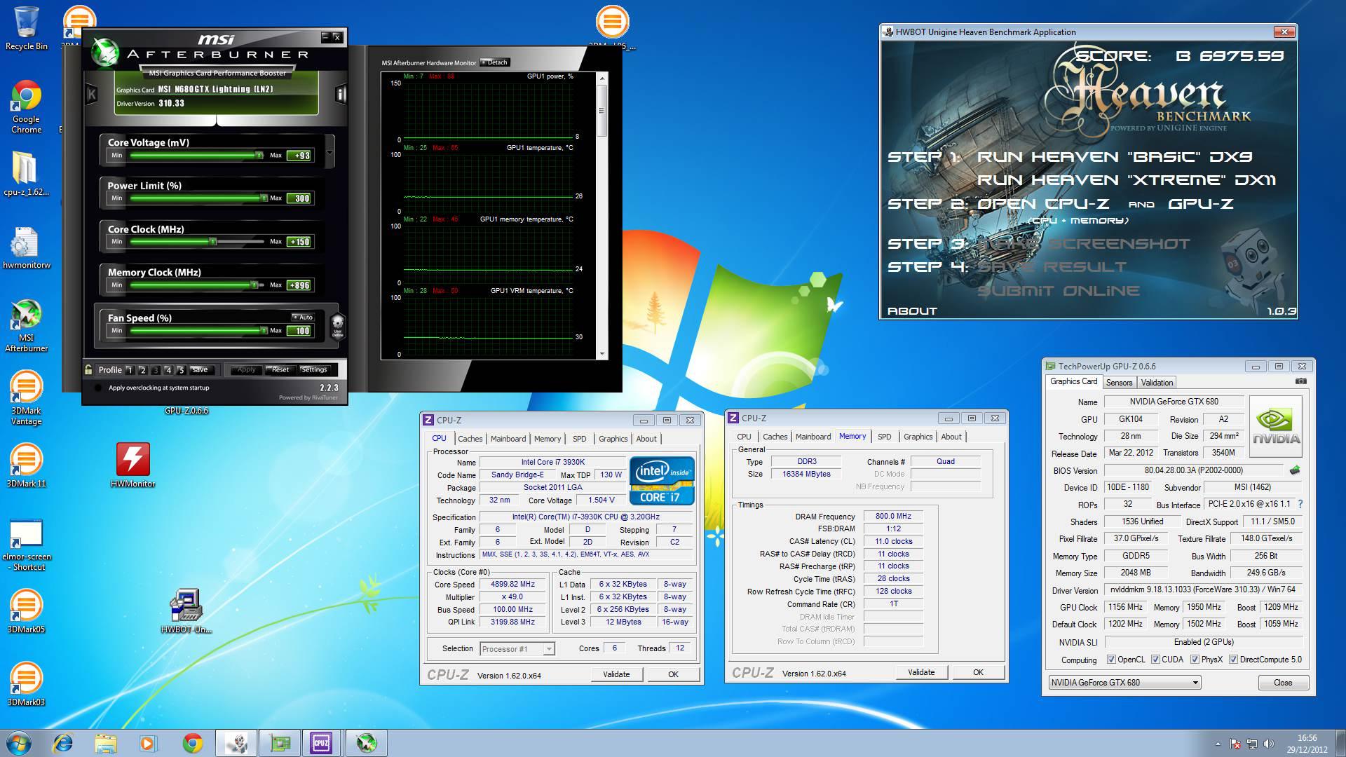The height and width of the screenshot is (757, 1346).
Task: Open SPD tab in right CPU-Z window
Action: coord(884,437)
